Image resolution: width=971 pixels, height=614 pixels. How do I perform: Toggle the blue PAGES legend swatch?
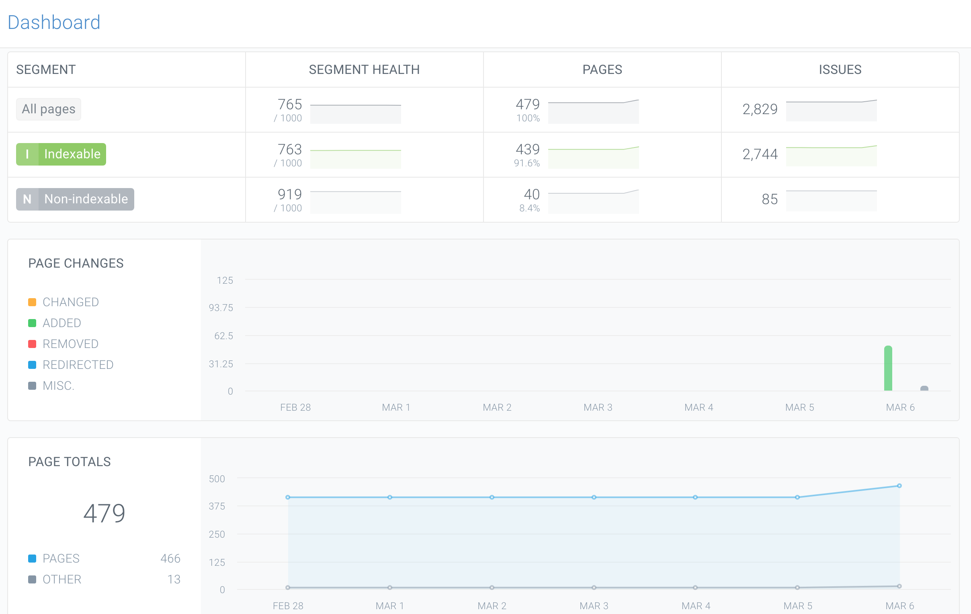pos(32,559)
